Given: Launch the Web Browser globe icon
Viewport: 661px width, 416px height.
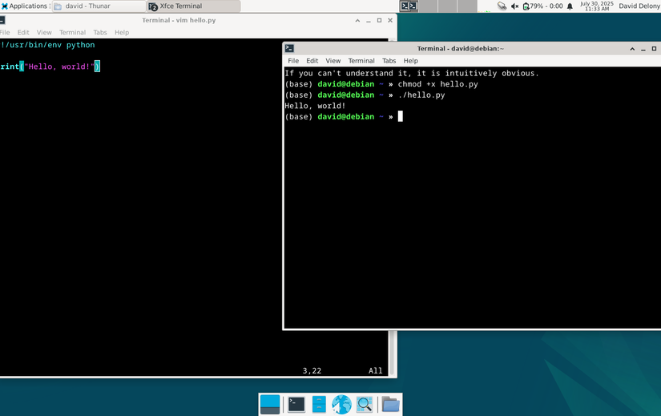Looking at the screenshot, I should (341, 404).
